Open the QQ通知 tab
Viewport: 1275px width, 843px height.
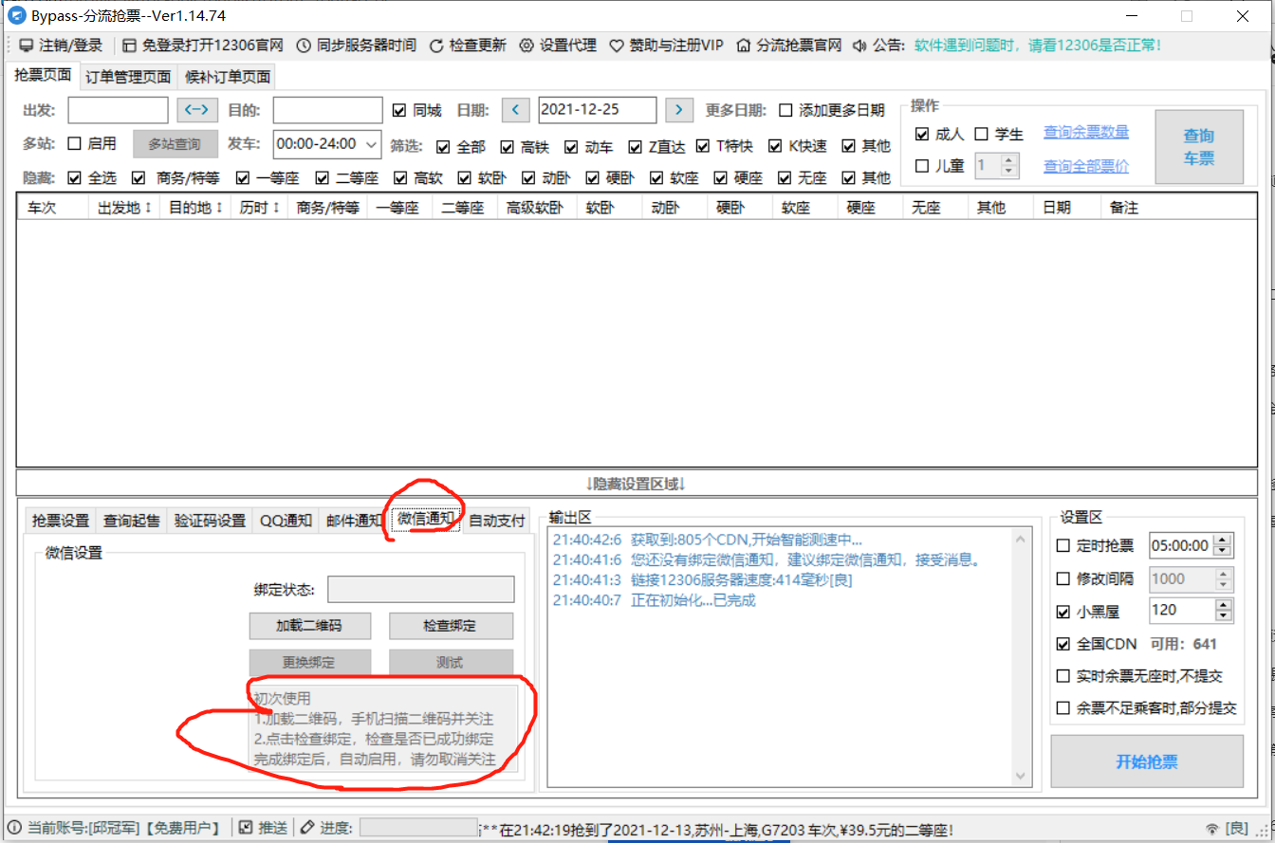point(286,521)
